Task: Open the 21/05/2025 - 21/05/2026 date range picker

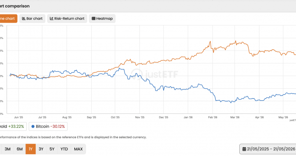Action: (268, 149)
